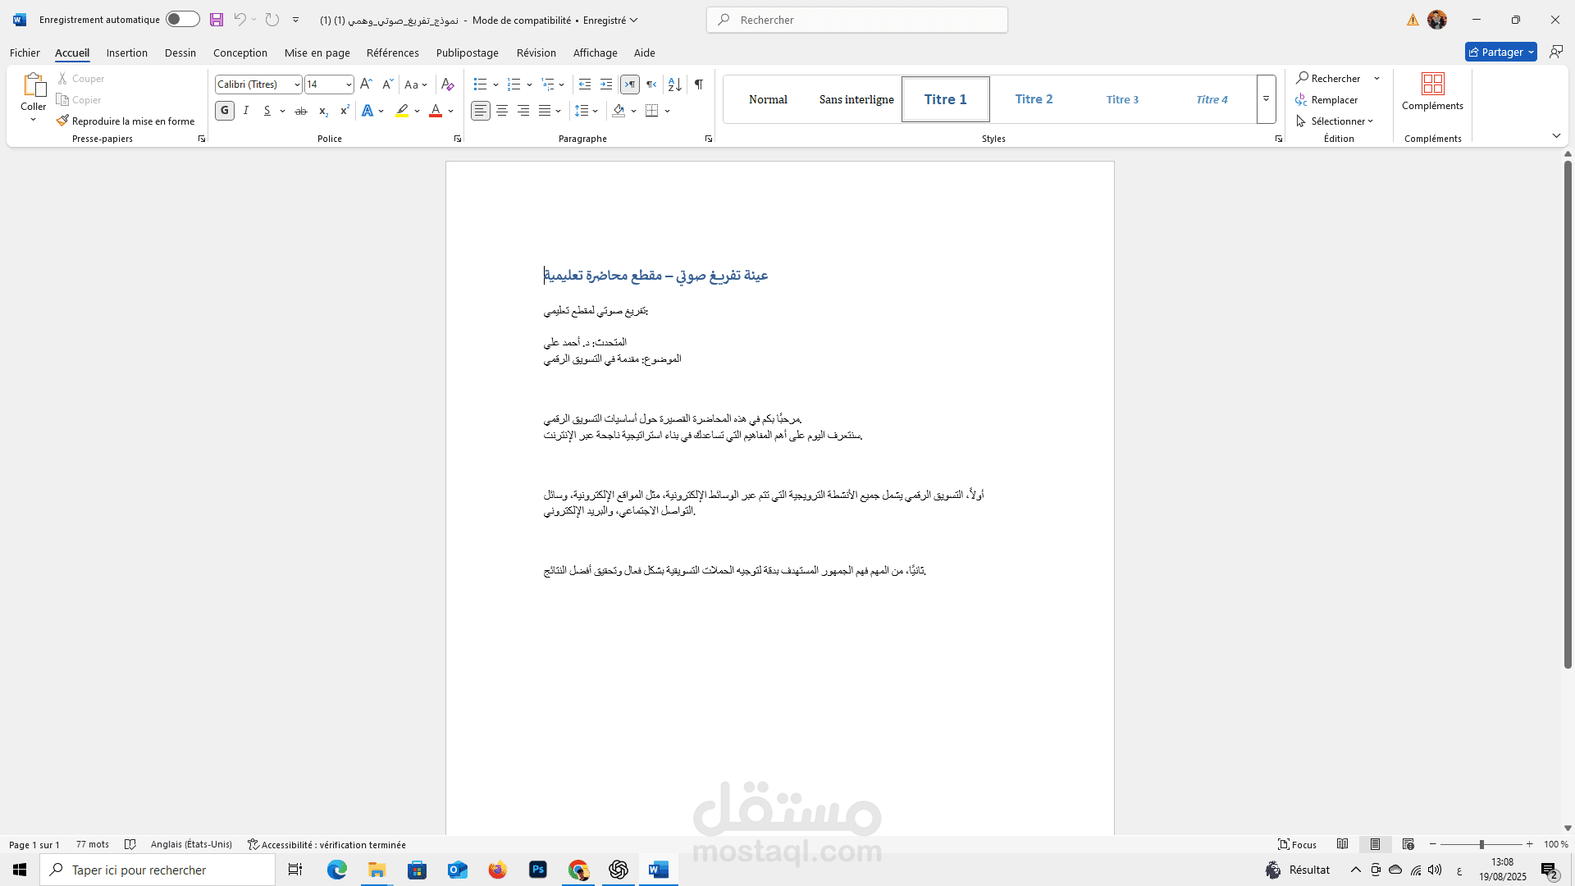Click the Partager button
This screenshot has height=886, width=1575.
(1501, 52)
